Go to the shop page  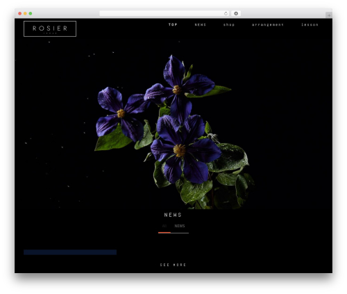coord(229,24)
